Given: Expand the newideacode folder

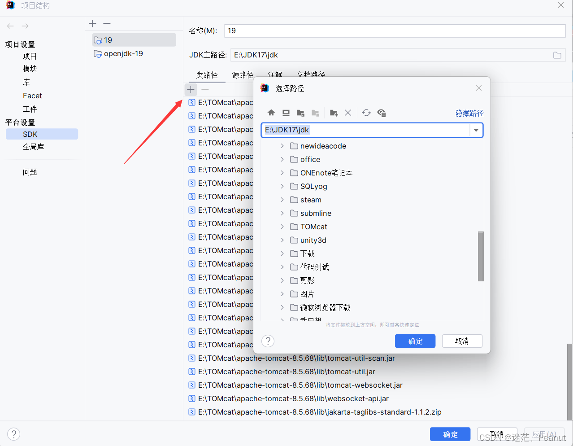Looking at the screenshot, I should 282,146.
